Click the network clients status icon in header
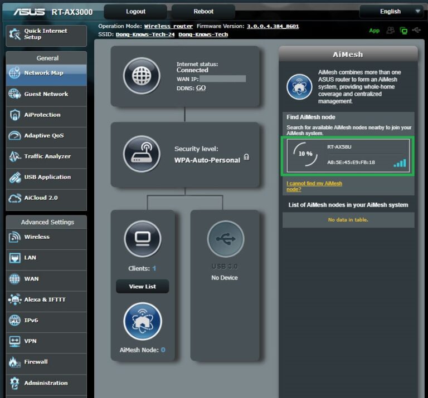 click(403, 31)
